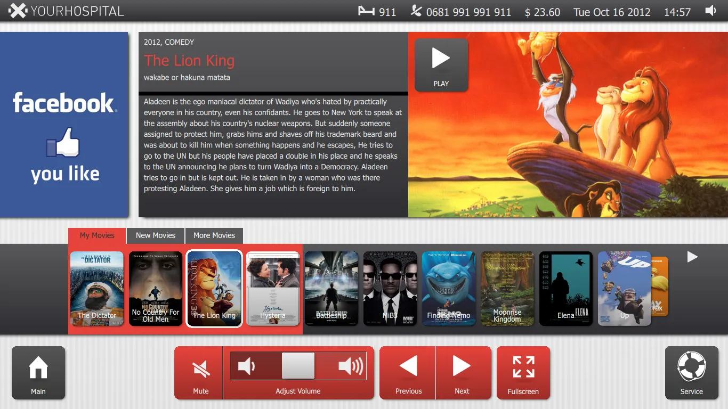Choose the Finding Nemo poster
728x409 pixels.
[449, 288]
